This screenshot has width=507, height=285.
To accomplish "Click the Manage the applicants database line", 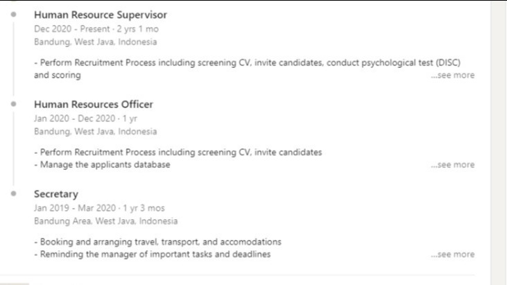I will (102, 165).
